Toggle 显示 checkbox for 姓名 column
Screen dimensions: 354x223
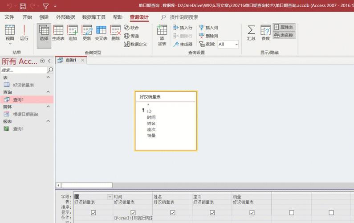[173, 213]
